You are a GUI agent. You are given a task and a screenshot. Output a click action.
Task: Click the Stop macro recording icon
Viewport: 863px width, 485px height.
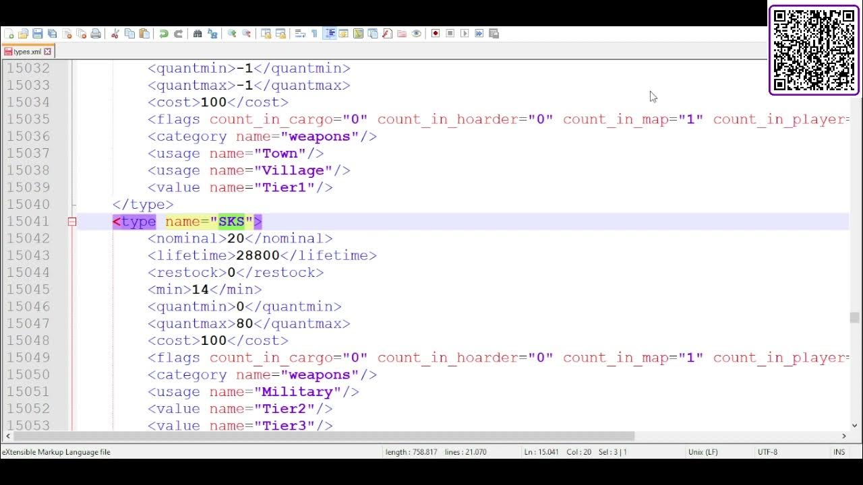pos(450,34)
